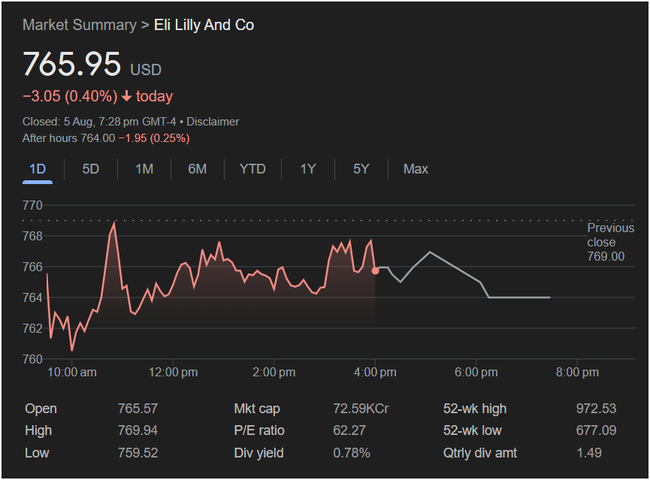
Task: Show the 1M chart view
Action: click(x=144, y=169)
